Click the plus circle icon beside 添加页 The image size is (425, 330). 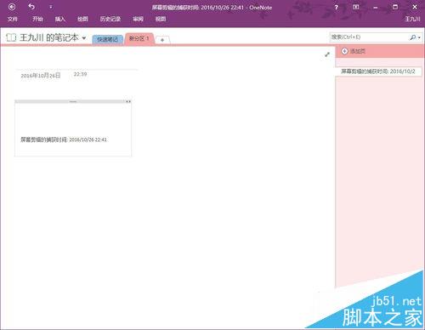[x=344, y=51]
